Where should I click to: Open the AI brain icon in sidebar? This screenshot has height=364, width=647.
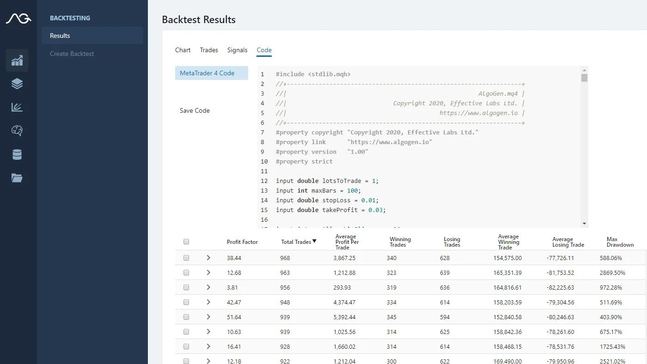coord(17,131)
